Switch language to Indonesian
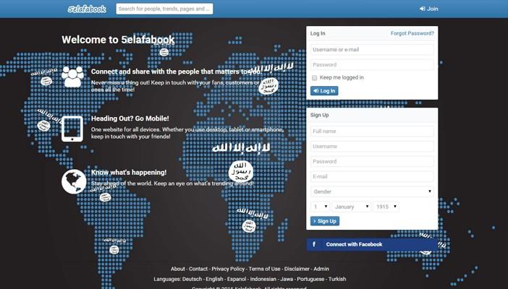Viewport: 508px width, 289px height. pos(263,279)
